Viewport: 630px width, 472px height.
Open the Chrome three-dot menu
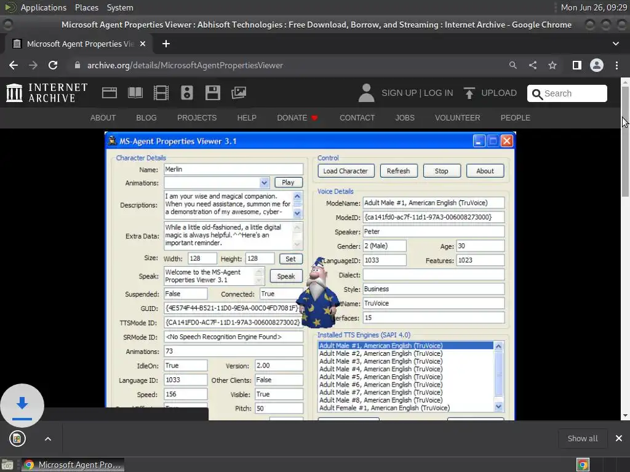(616, 65)
